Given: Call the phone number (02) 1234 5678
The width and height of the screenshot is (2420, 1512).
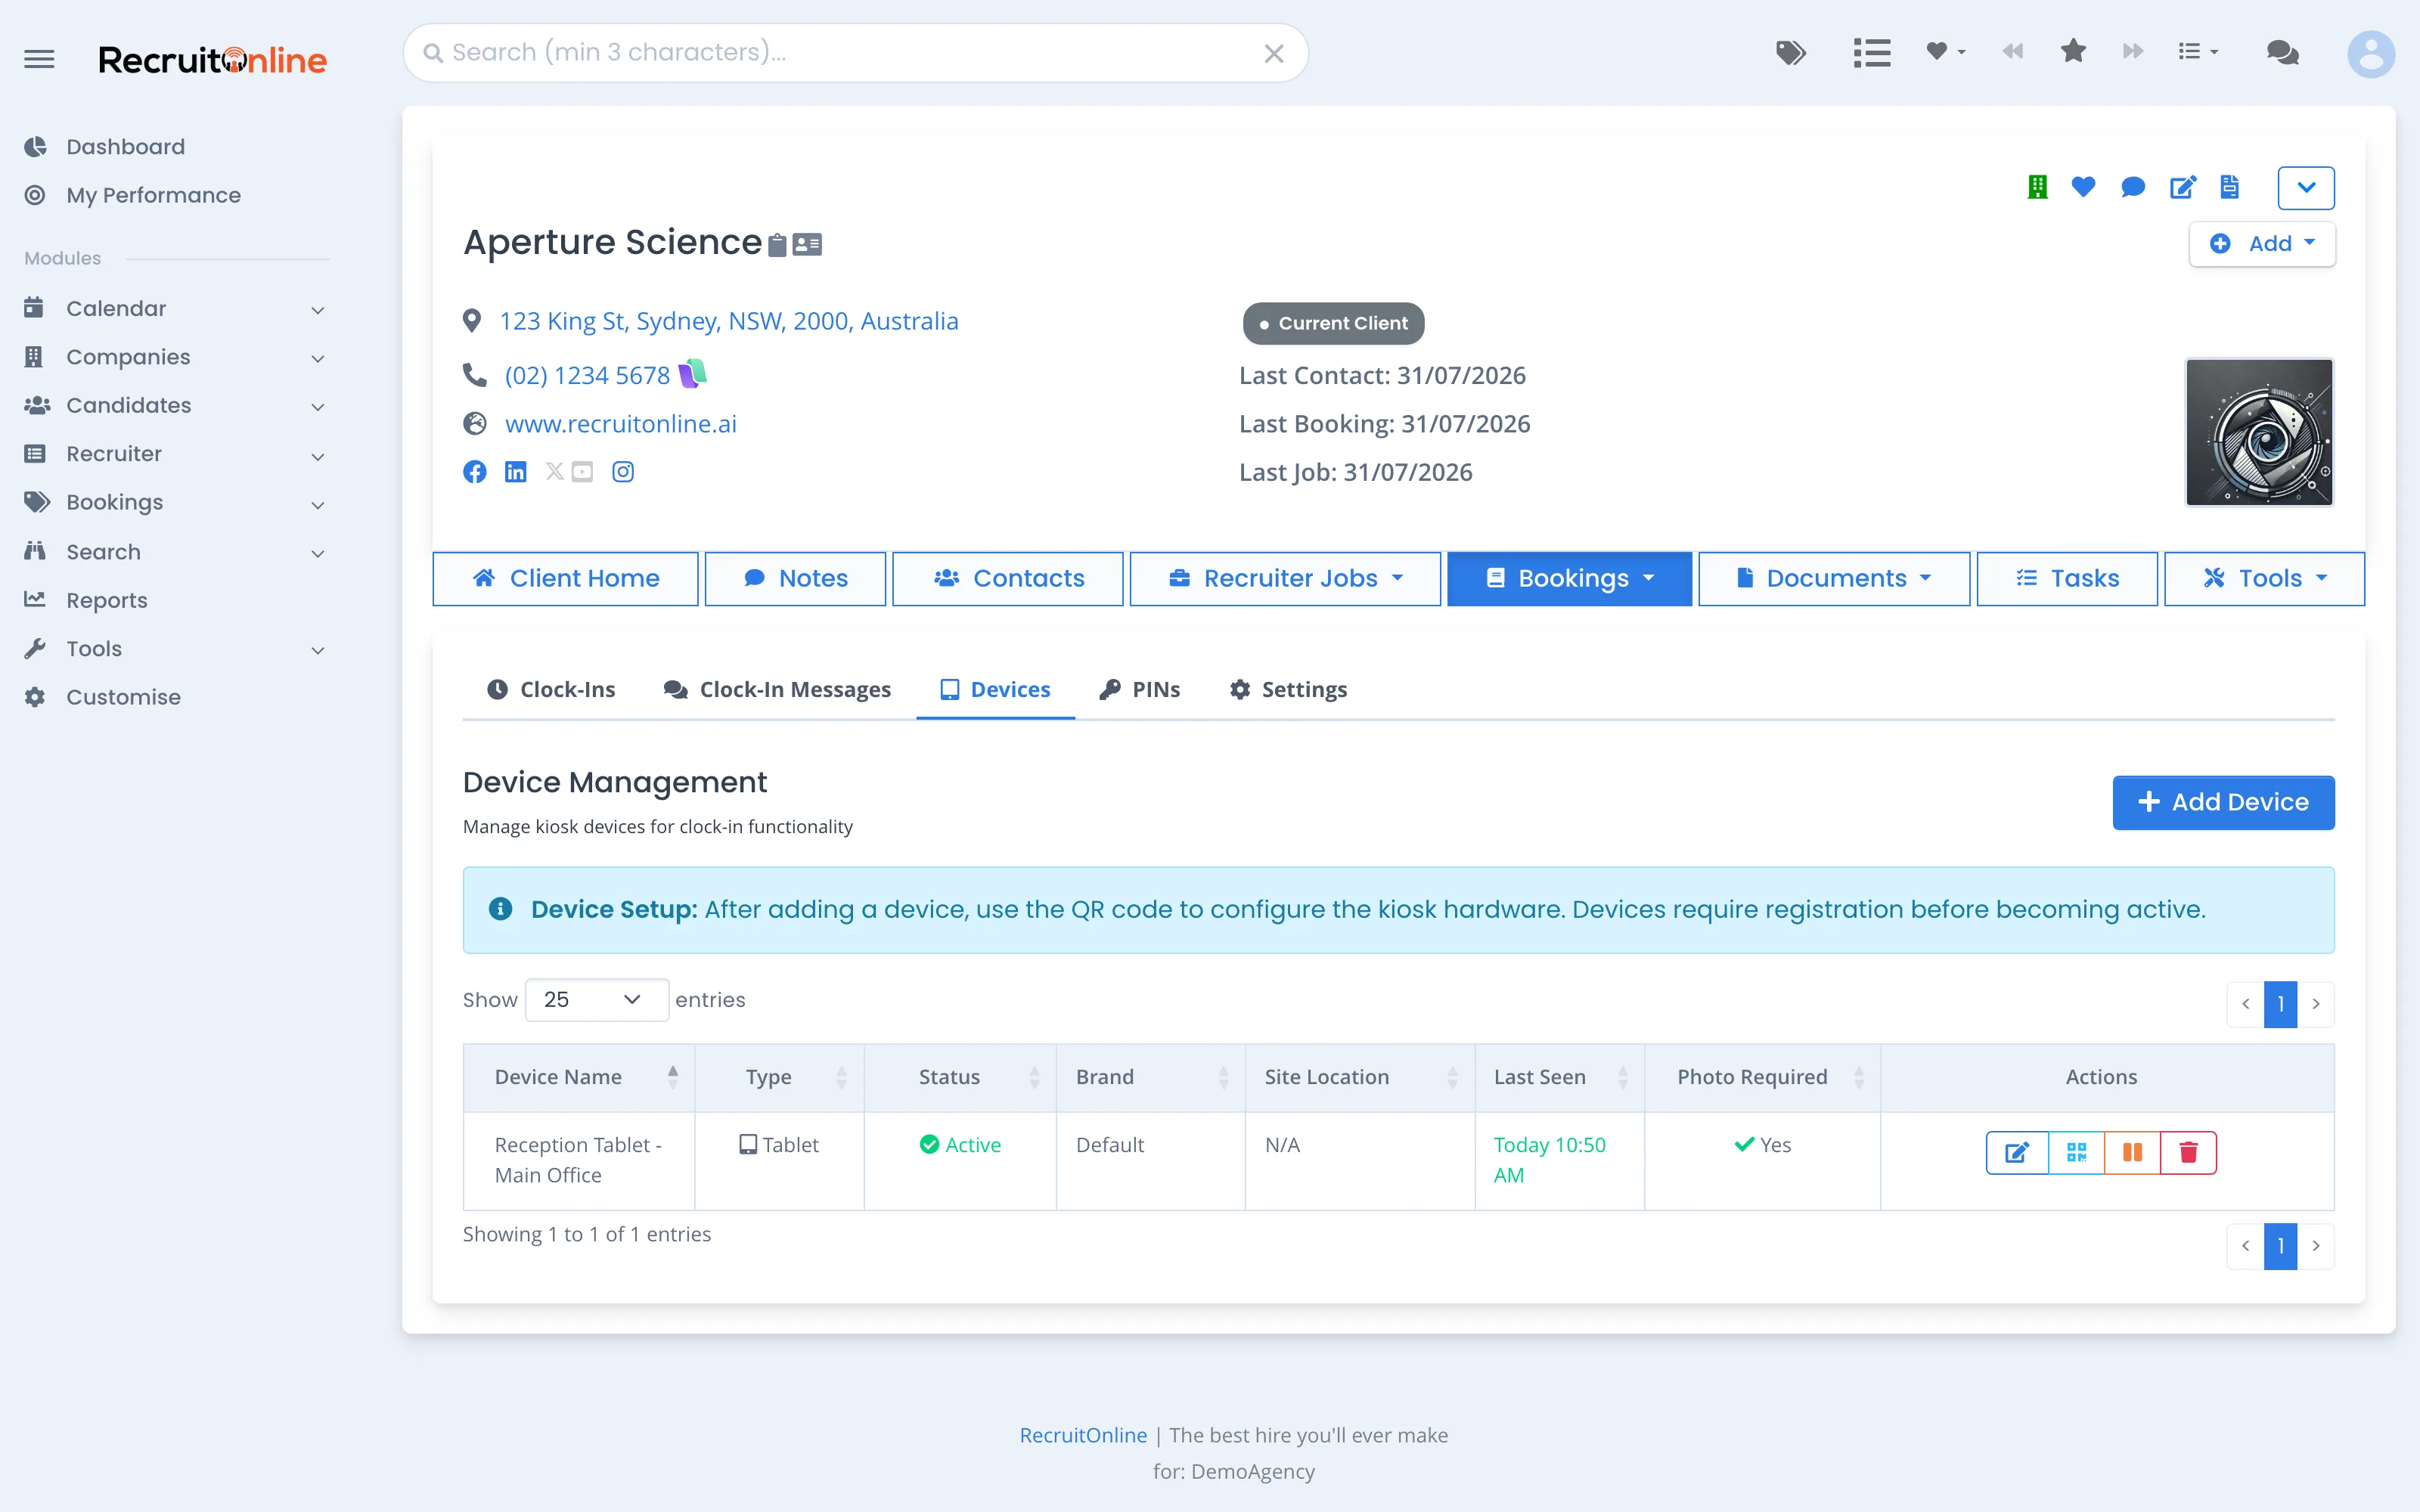Looking at the screenshot, I should 587,375.
